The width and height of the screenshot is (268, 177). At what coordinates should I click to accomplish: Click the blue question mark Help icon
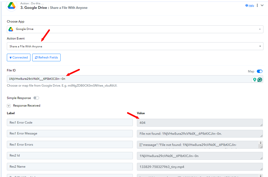(x=247, y=6)
